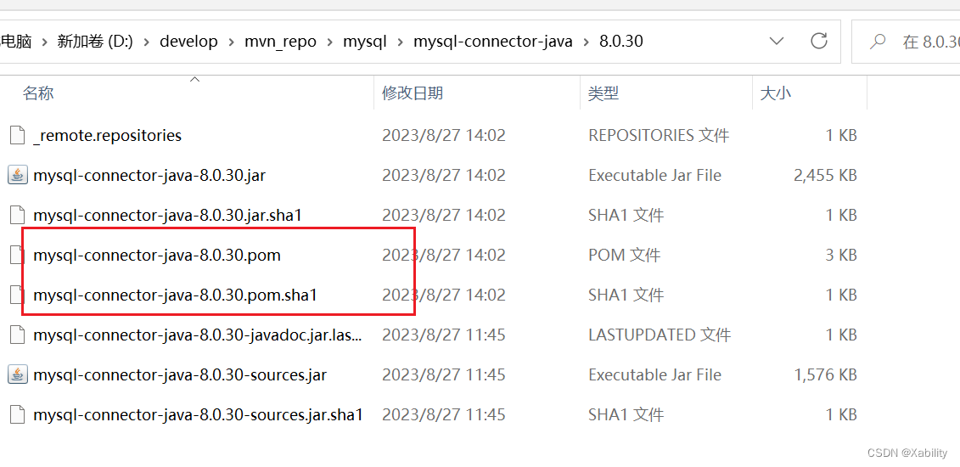This screenshot has height=467, width=960.
Task: Sort files by 名称 column
Action: click(x=38, y=93)
